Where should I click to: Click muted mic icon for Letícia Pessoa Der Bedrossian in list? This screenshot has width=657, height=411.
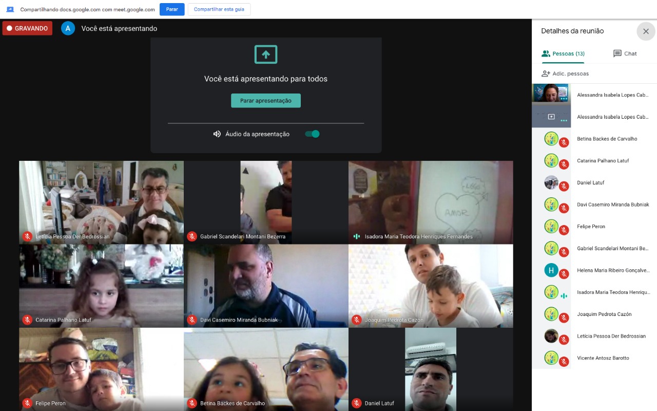[564, 340]
